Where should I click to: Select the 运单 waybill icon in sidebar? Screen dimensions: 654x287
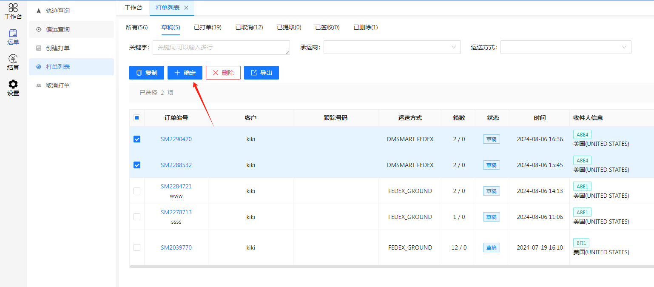click(x=13, y=37)
